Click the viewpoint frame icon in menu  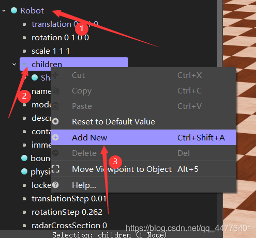pyautogui.click(x=55, y=169)
